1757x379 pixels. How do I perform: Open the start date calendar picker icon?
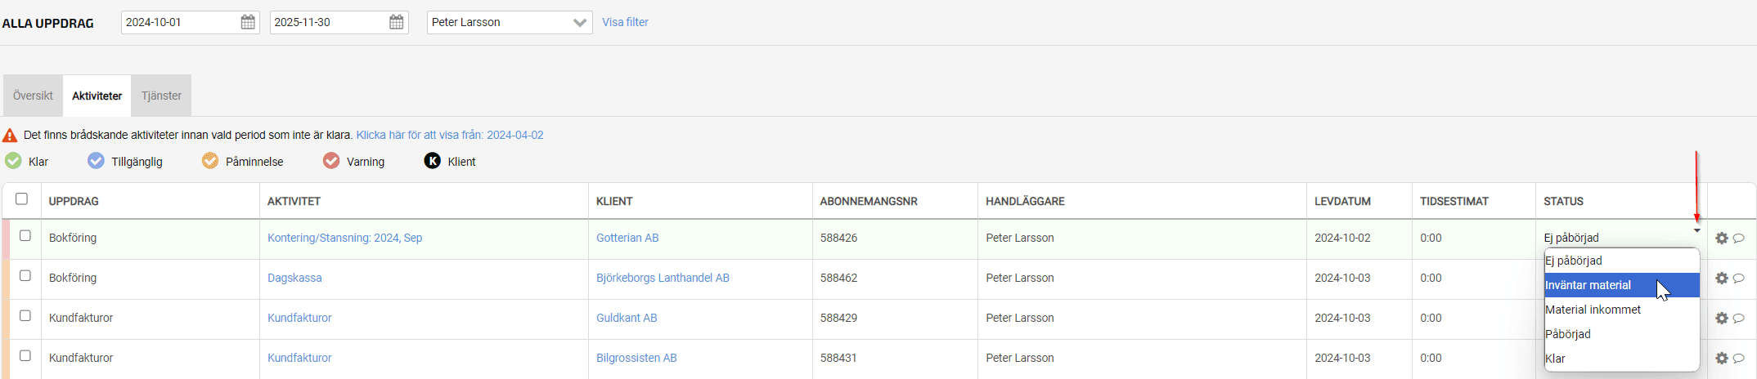coord(248,22)
